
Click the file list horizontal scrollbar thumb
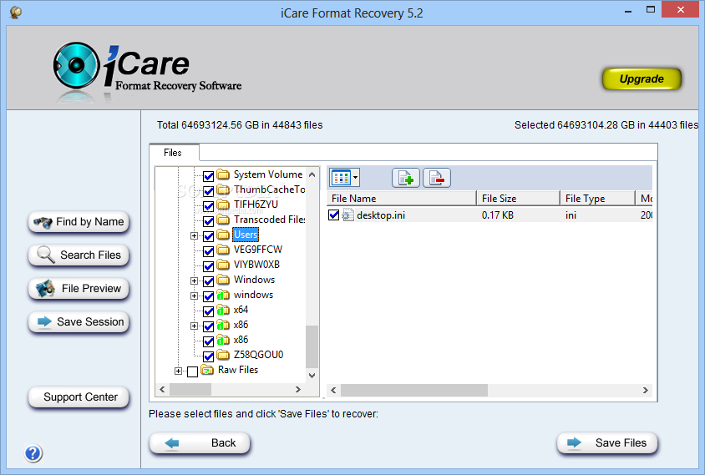tap(414, 390)
